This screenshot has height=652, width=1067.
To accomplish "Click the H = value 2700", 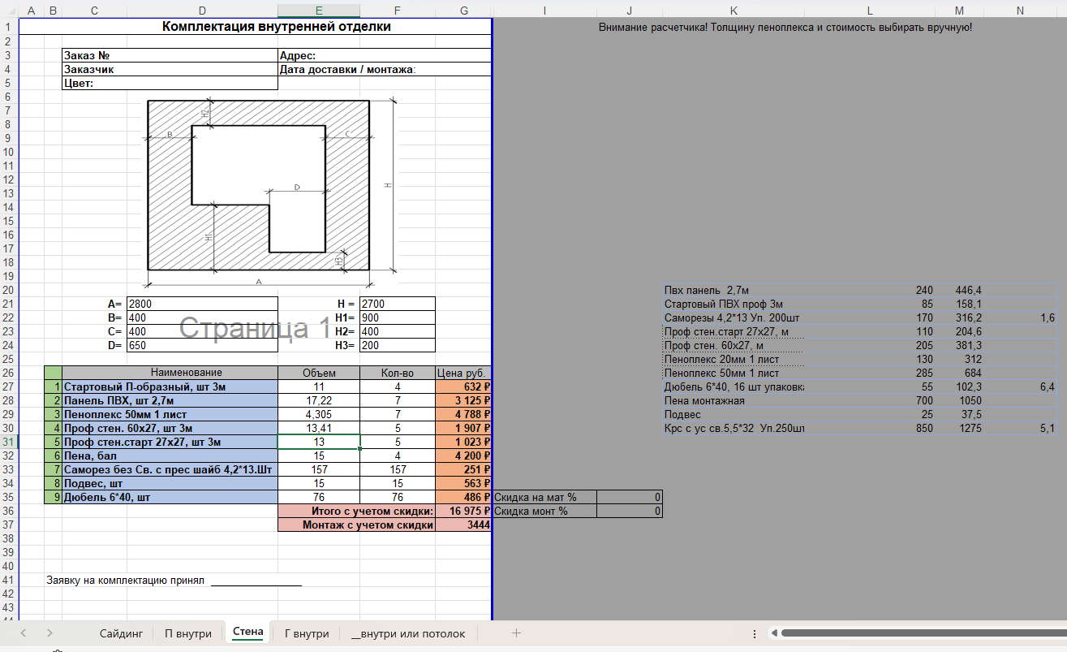I will pos(398,304).
